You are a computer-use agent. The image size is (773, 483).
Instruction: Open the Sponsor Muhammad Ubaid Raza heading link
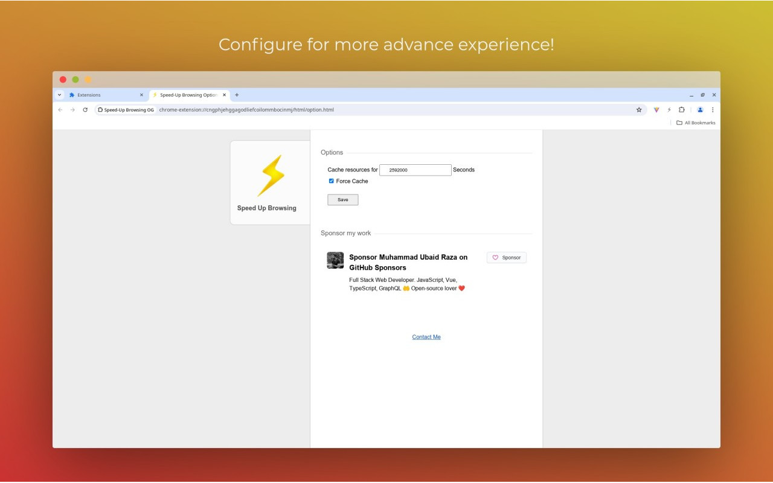point(408,262)
